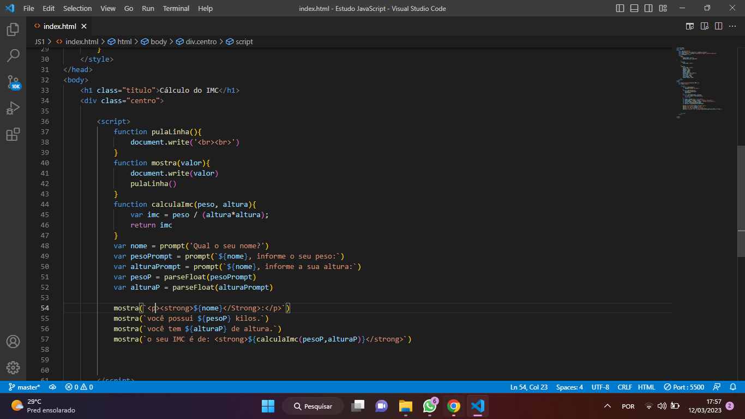Toggle Panel layout icon in title bar

coord(634,8)
